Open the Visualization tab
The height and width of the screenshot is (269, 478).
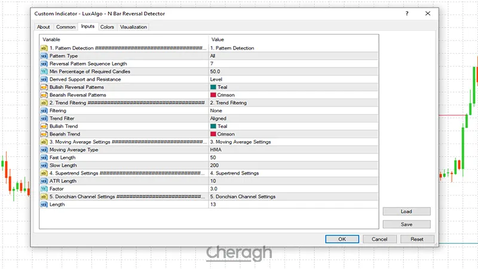(133, 27)
